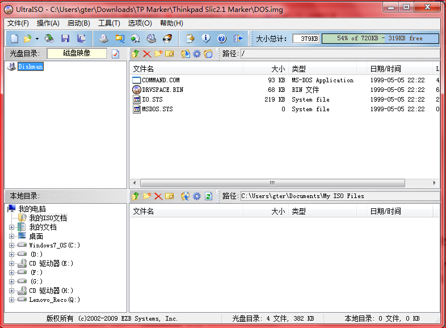Click the blue question mark help icon
Image resolution: width=446 pixels, height=328 pixels.
pyautogui.click(x=222, y=39)
